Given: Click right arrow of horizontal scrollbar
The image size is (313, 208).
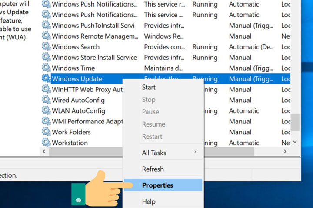Looking at the screenshot, I should 285,152.
